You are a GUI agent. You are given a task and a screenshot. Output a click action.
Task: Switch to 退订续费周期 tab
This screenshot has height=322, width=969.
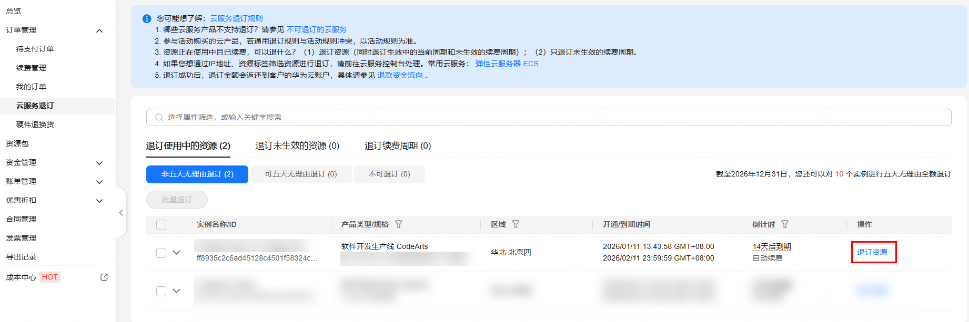[397, 146]
